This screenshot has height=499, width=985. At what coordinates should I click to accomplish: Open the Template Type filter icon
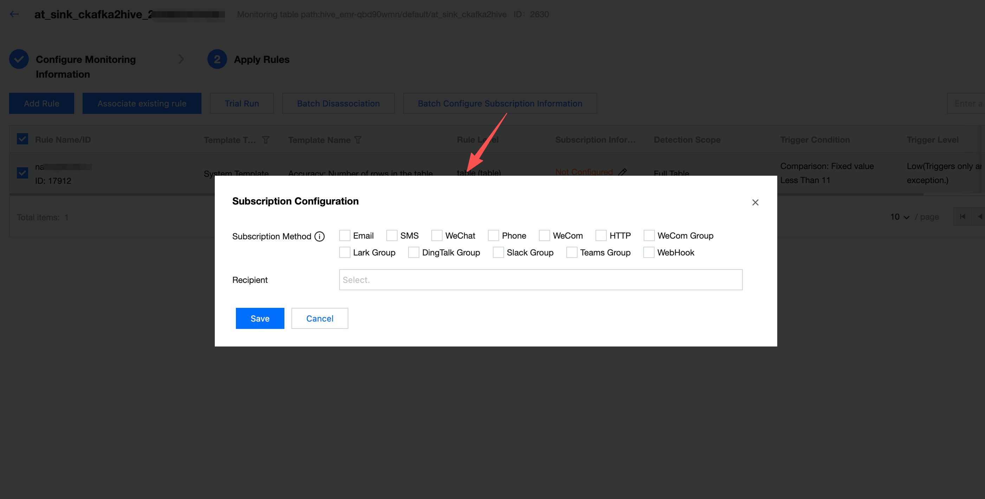pos(266,140)
